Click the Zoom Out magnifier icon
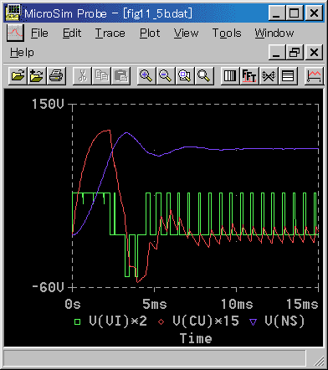This screenshot has height=370, width=328. [166, 76]
